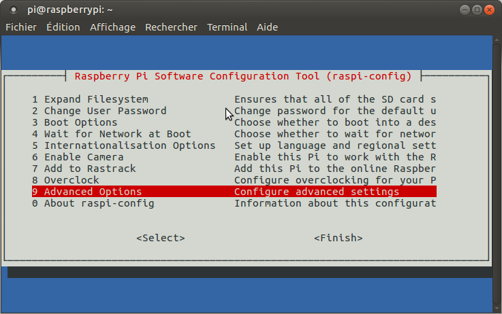Screen dimensions: 502x314
Task: Choose the Overclock option
Action: pyautogui.click(x=71, y=180)
